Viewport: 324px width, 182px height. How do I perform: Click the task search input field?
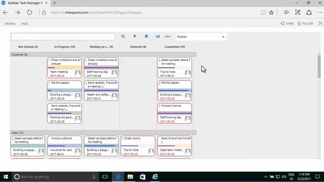(x=63, y=36)
